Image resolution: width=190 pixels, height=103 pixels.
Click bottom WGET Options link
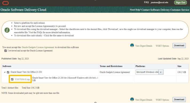pyautogui.click(x=162, y=100)
